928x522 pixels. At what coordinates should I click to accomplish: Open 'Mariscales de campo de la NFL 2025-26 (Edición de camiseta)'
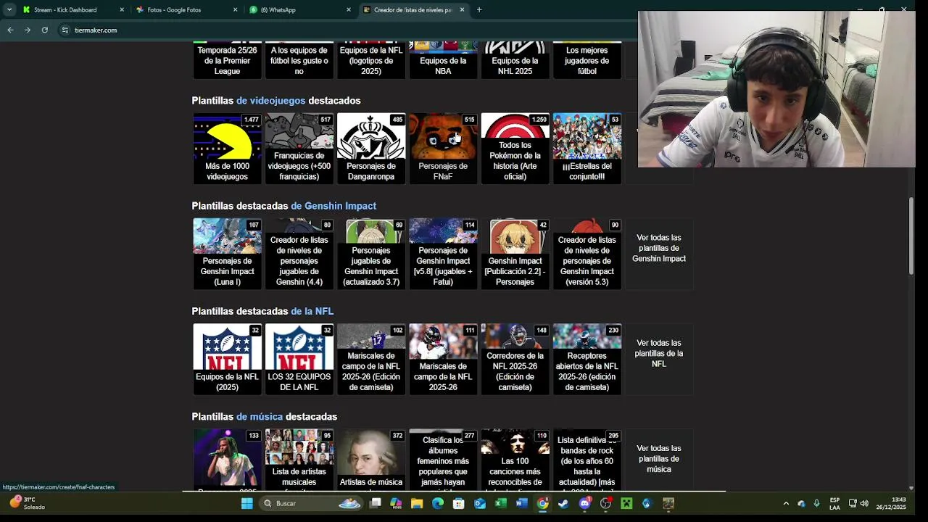tap(370, 359)
